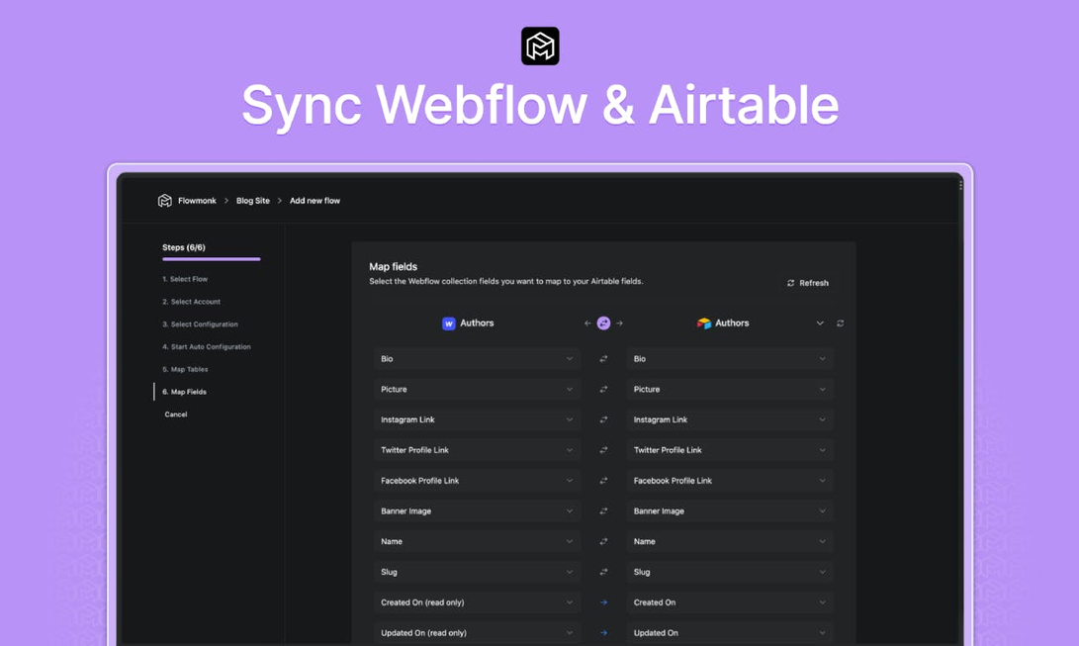Click the purple sync icon between collections

[603, 323]
